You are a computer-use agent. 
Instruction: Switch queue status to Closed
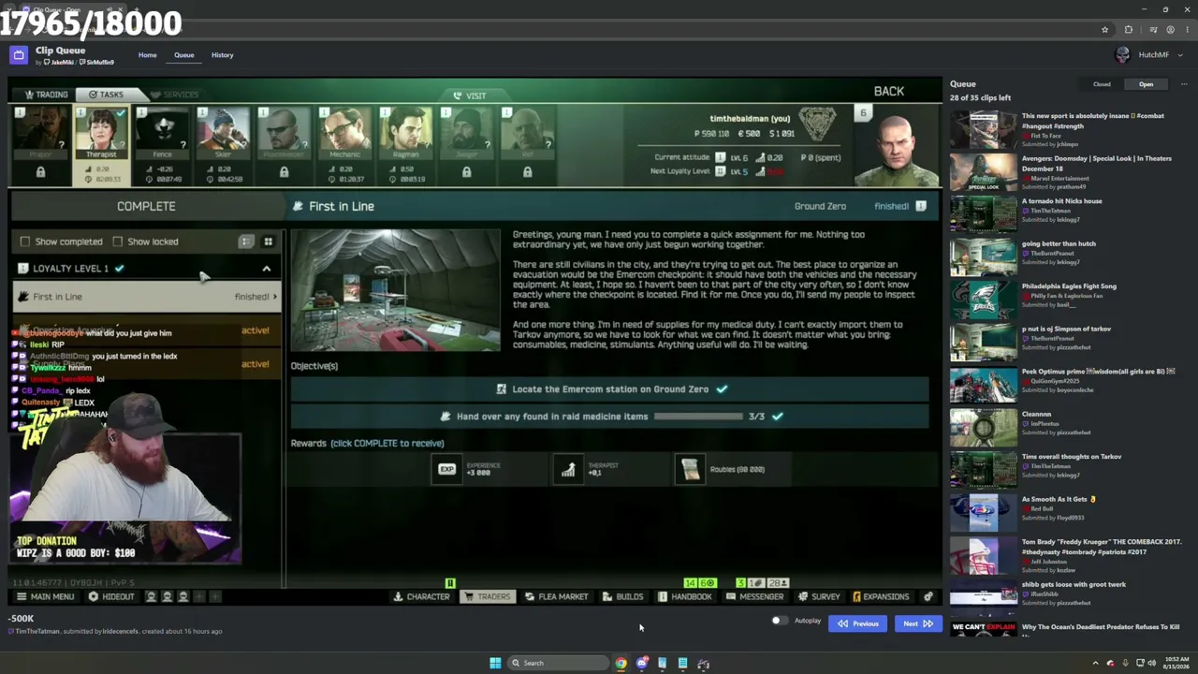pyautogui.click(x=1102, y=84)
